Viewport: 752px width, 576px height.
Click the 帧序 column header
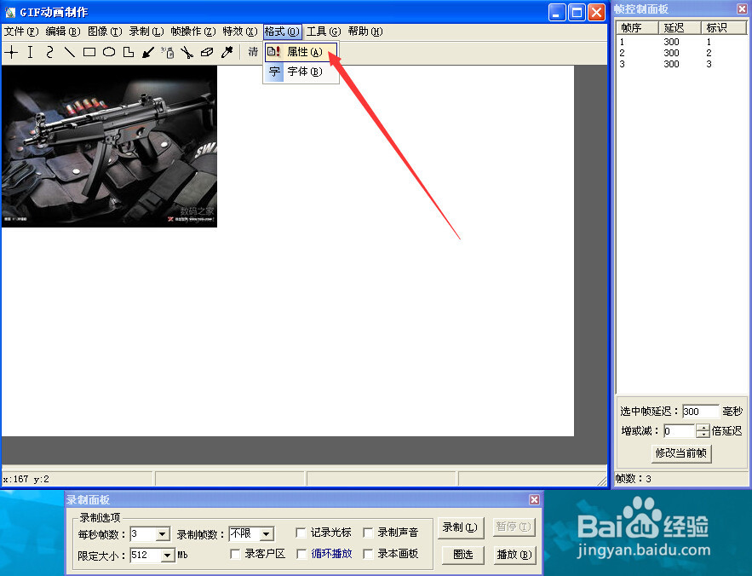[x=637, y=28]
